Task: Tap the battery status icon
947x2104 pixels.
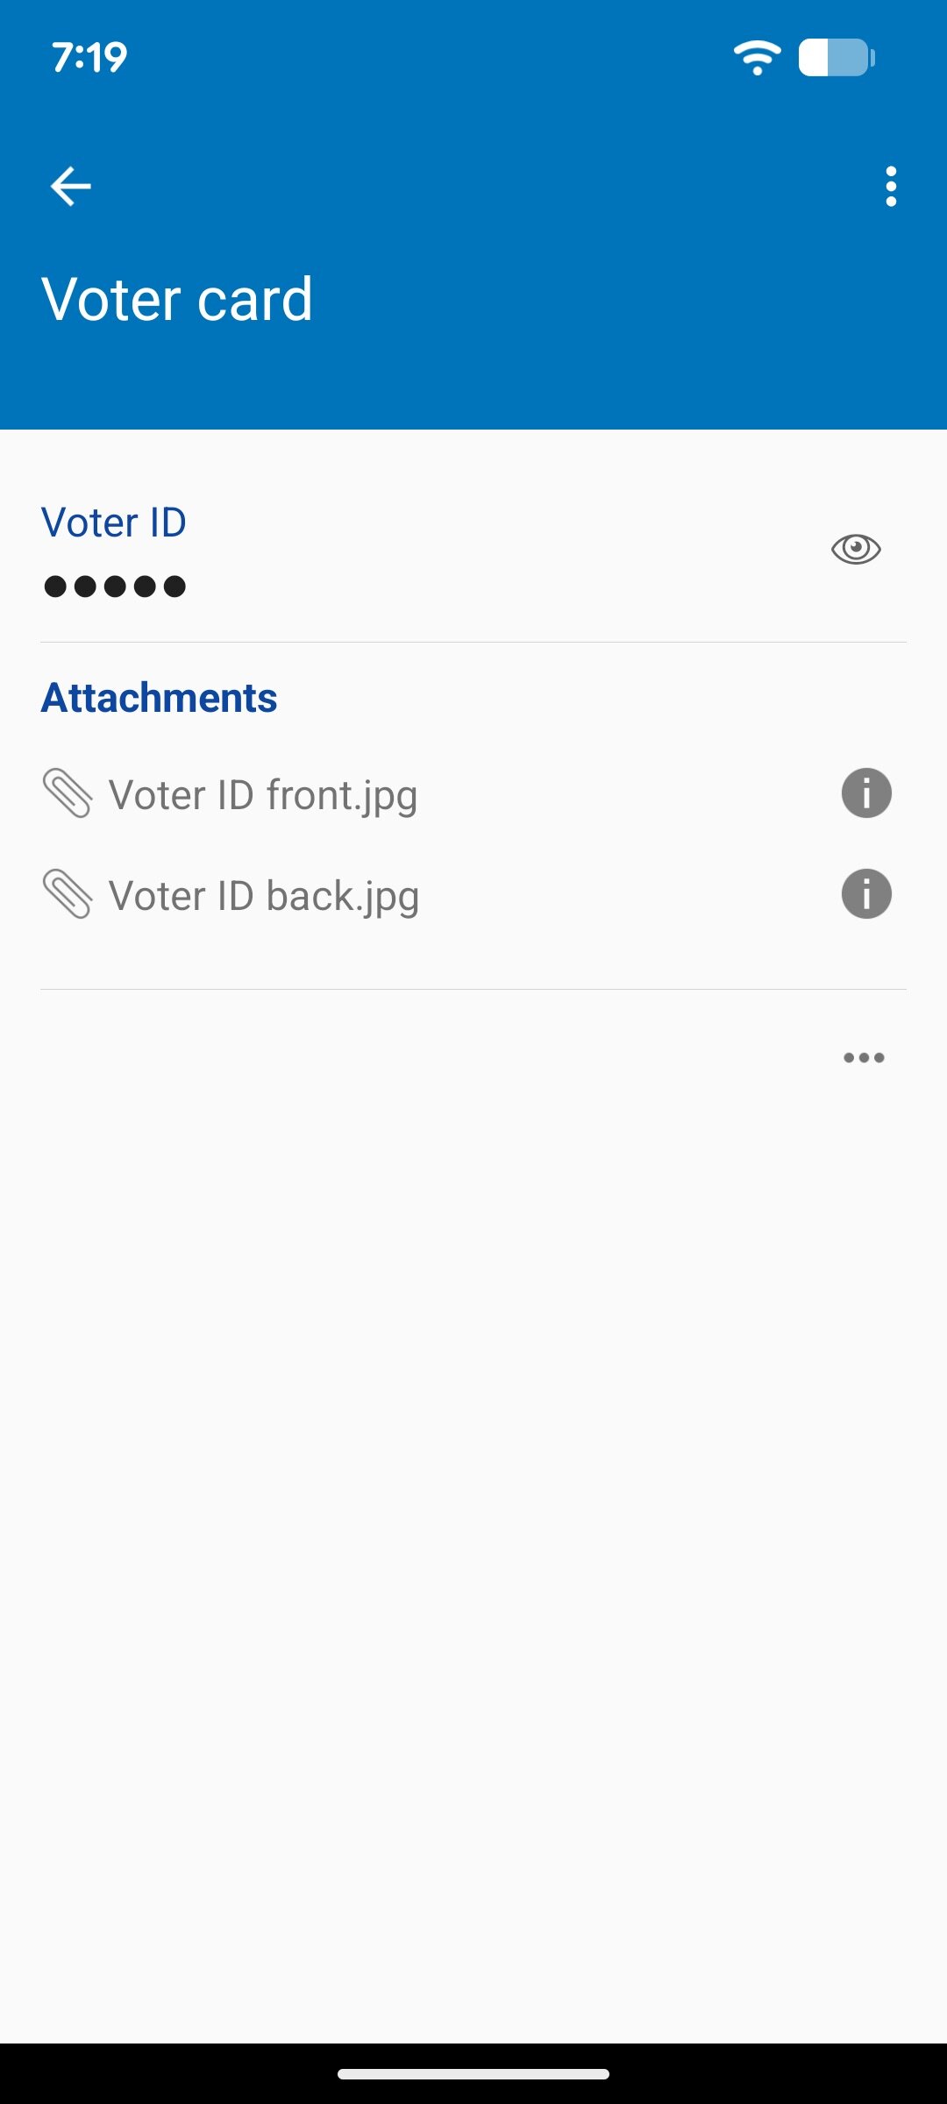Action: pyautogui.click(x=836, y=58)
